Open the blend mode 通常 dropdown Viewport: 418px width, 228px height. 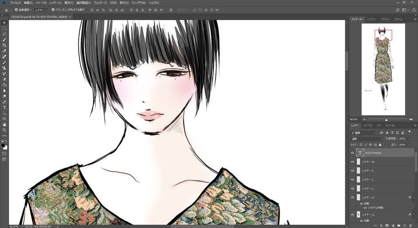(367, 139)
